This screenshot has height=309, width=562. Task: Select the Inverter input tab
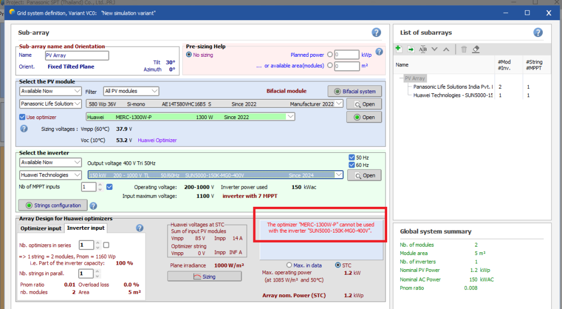[85, 228]
